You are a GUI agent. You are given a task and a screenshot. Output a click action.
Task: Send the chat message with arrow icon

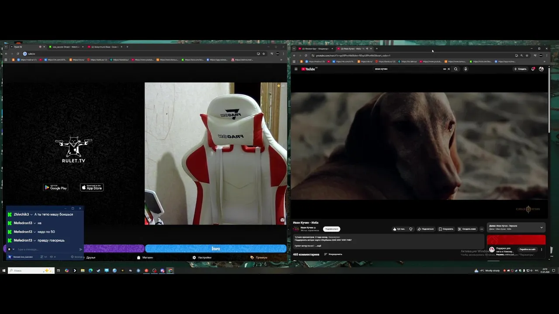[x=81, y=249]
